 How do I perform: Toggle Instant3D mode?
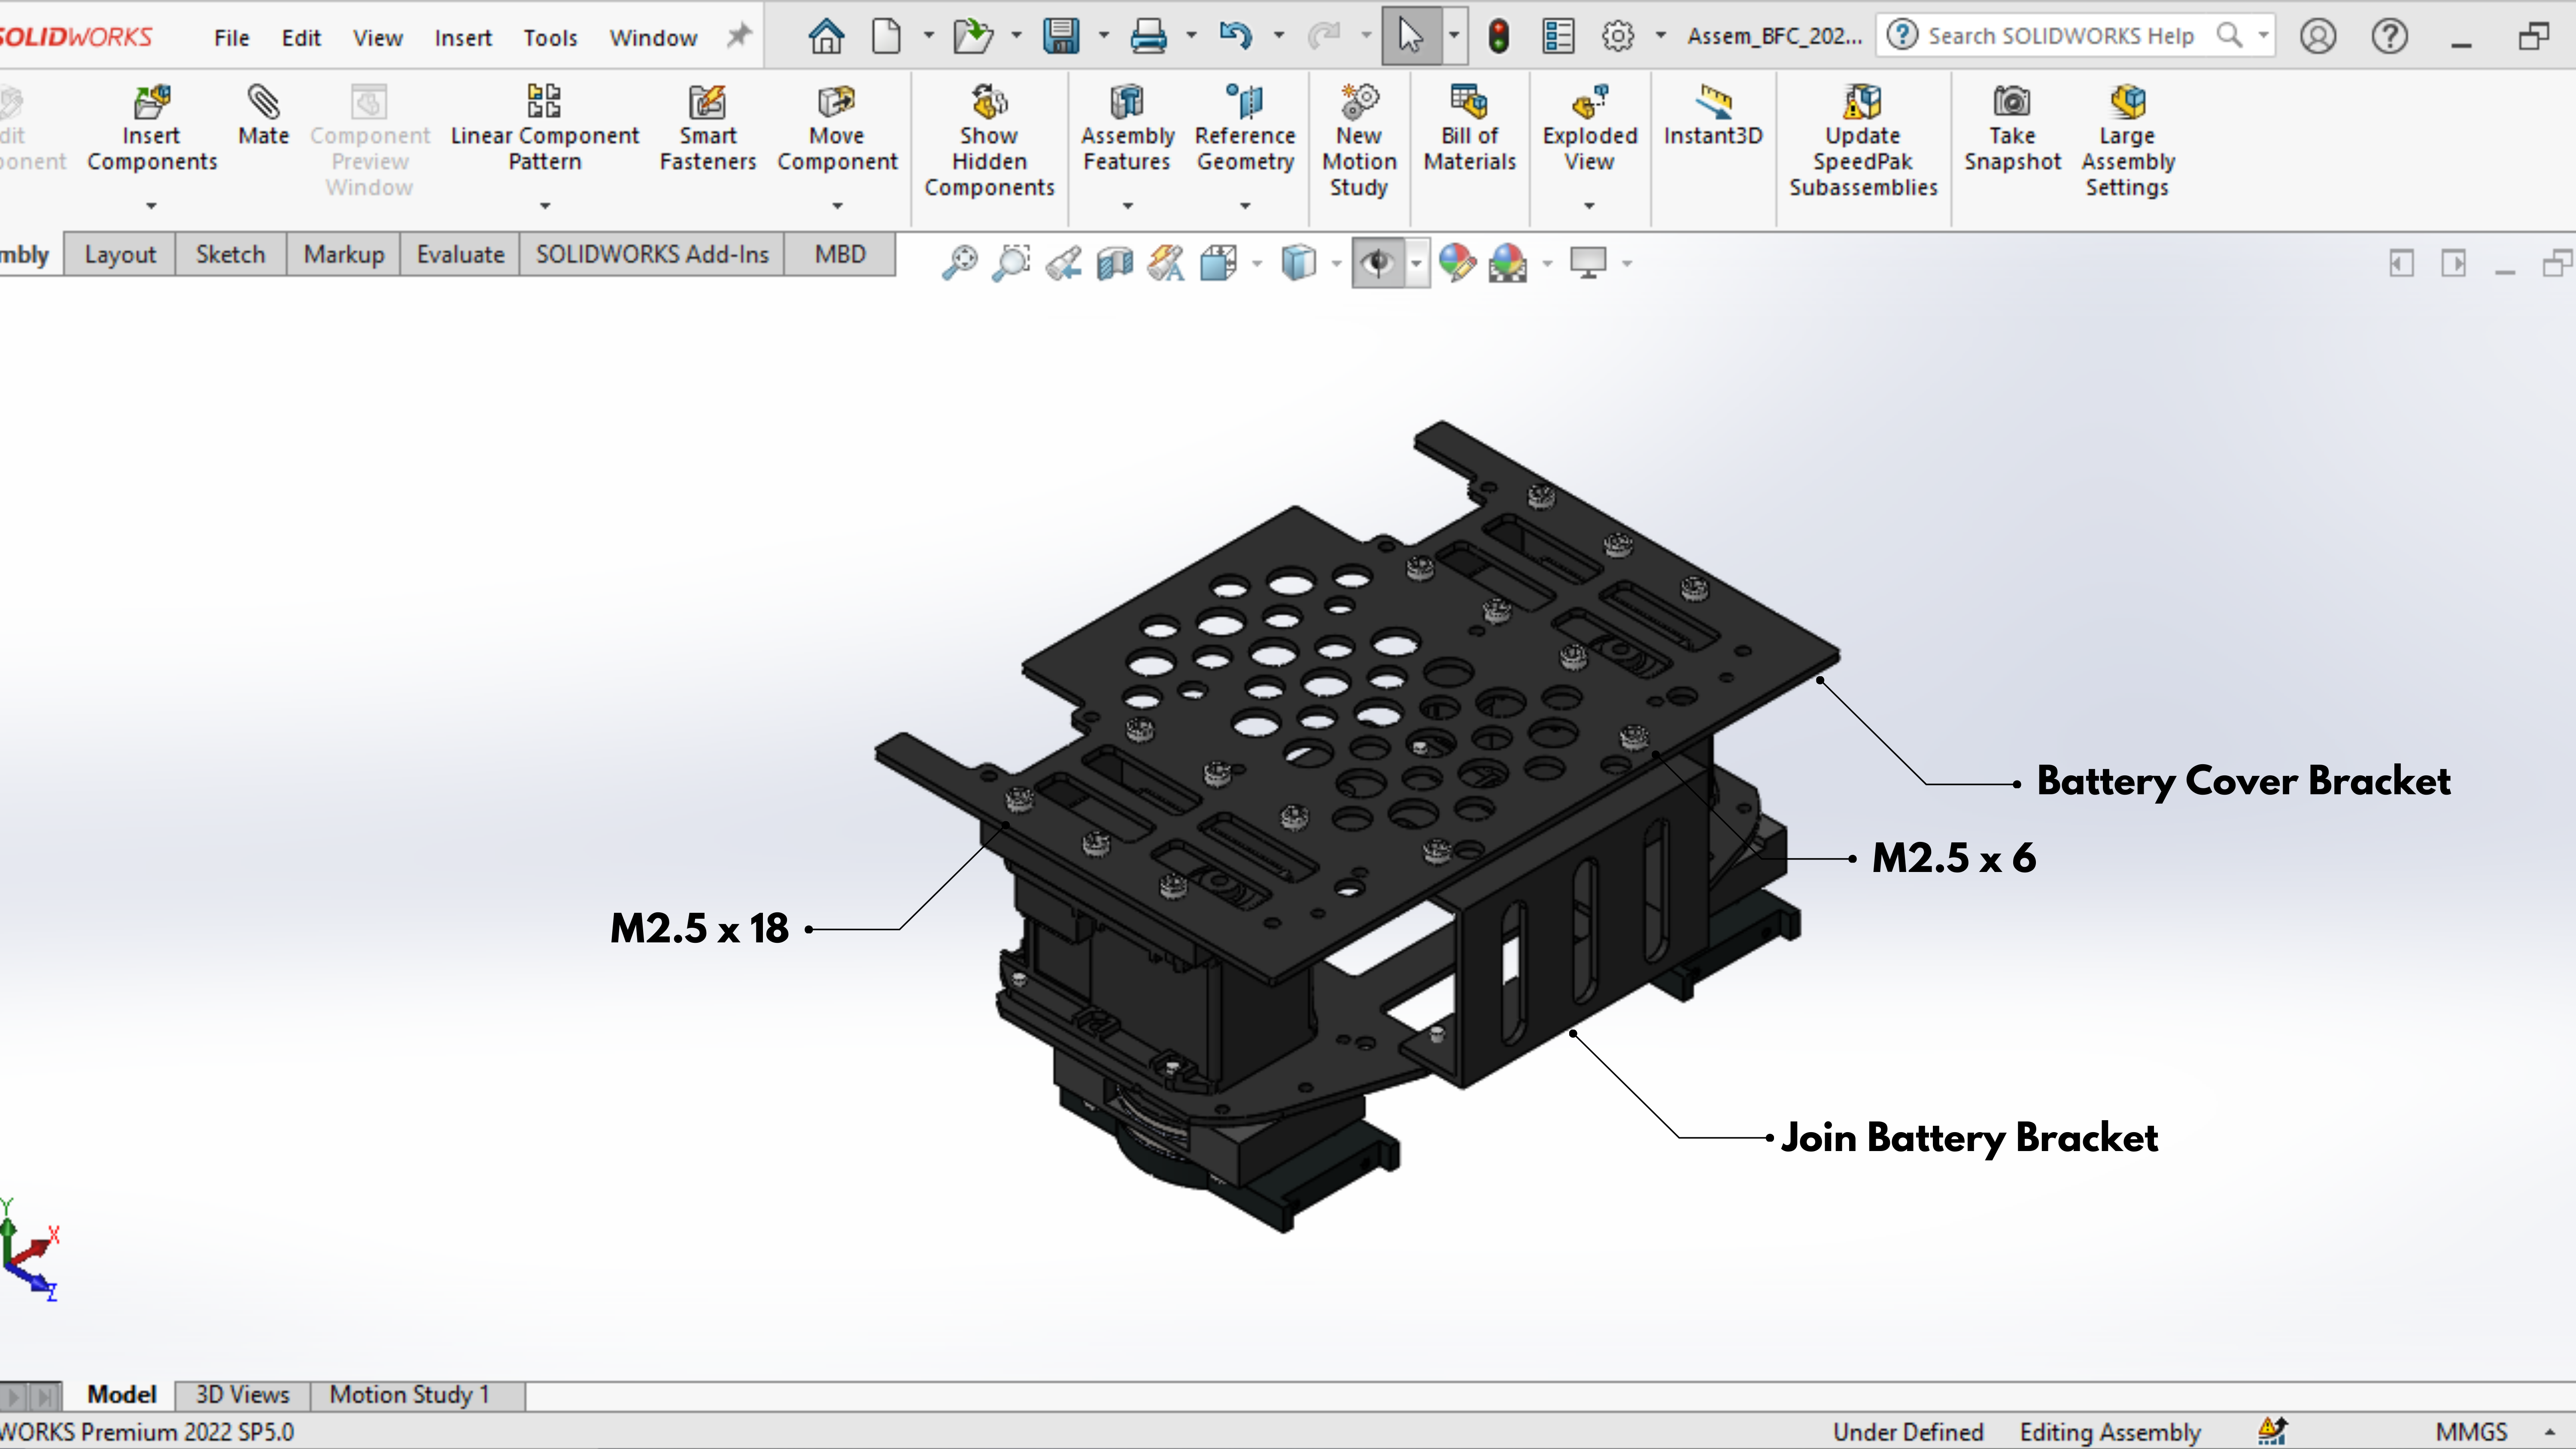click(x=1713, y=116)
